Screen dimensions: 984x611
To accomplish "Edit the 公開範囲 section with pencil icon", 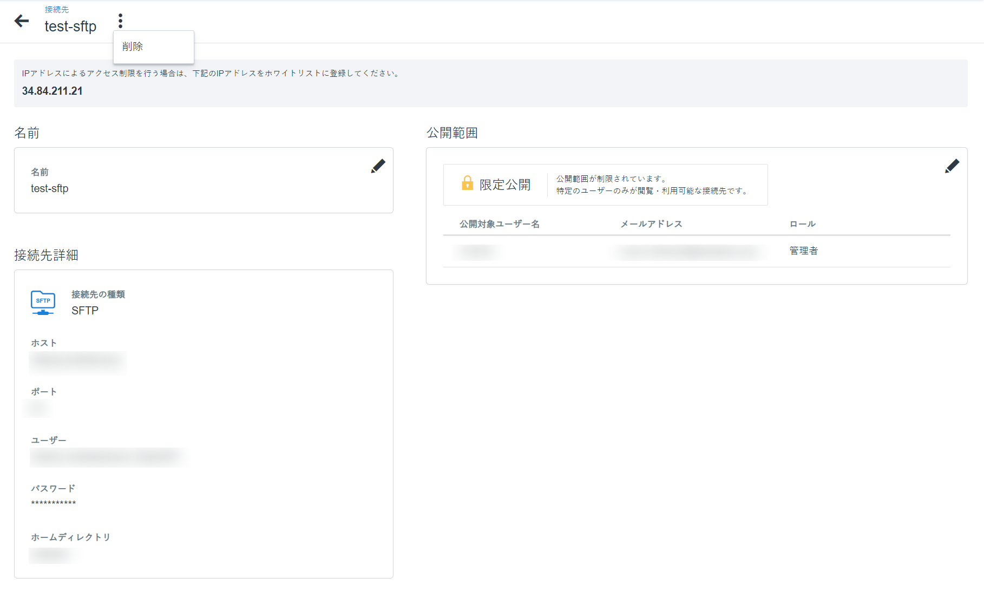I will (952, 166).
